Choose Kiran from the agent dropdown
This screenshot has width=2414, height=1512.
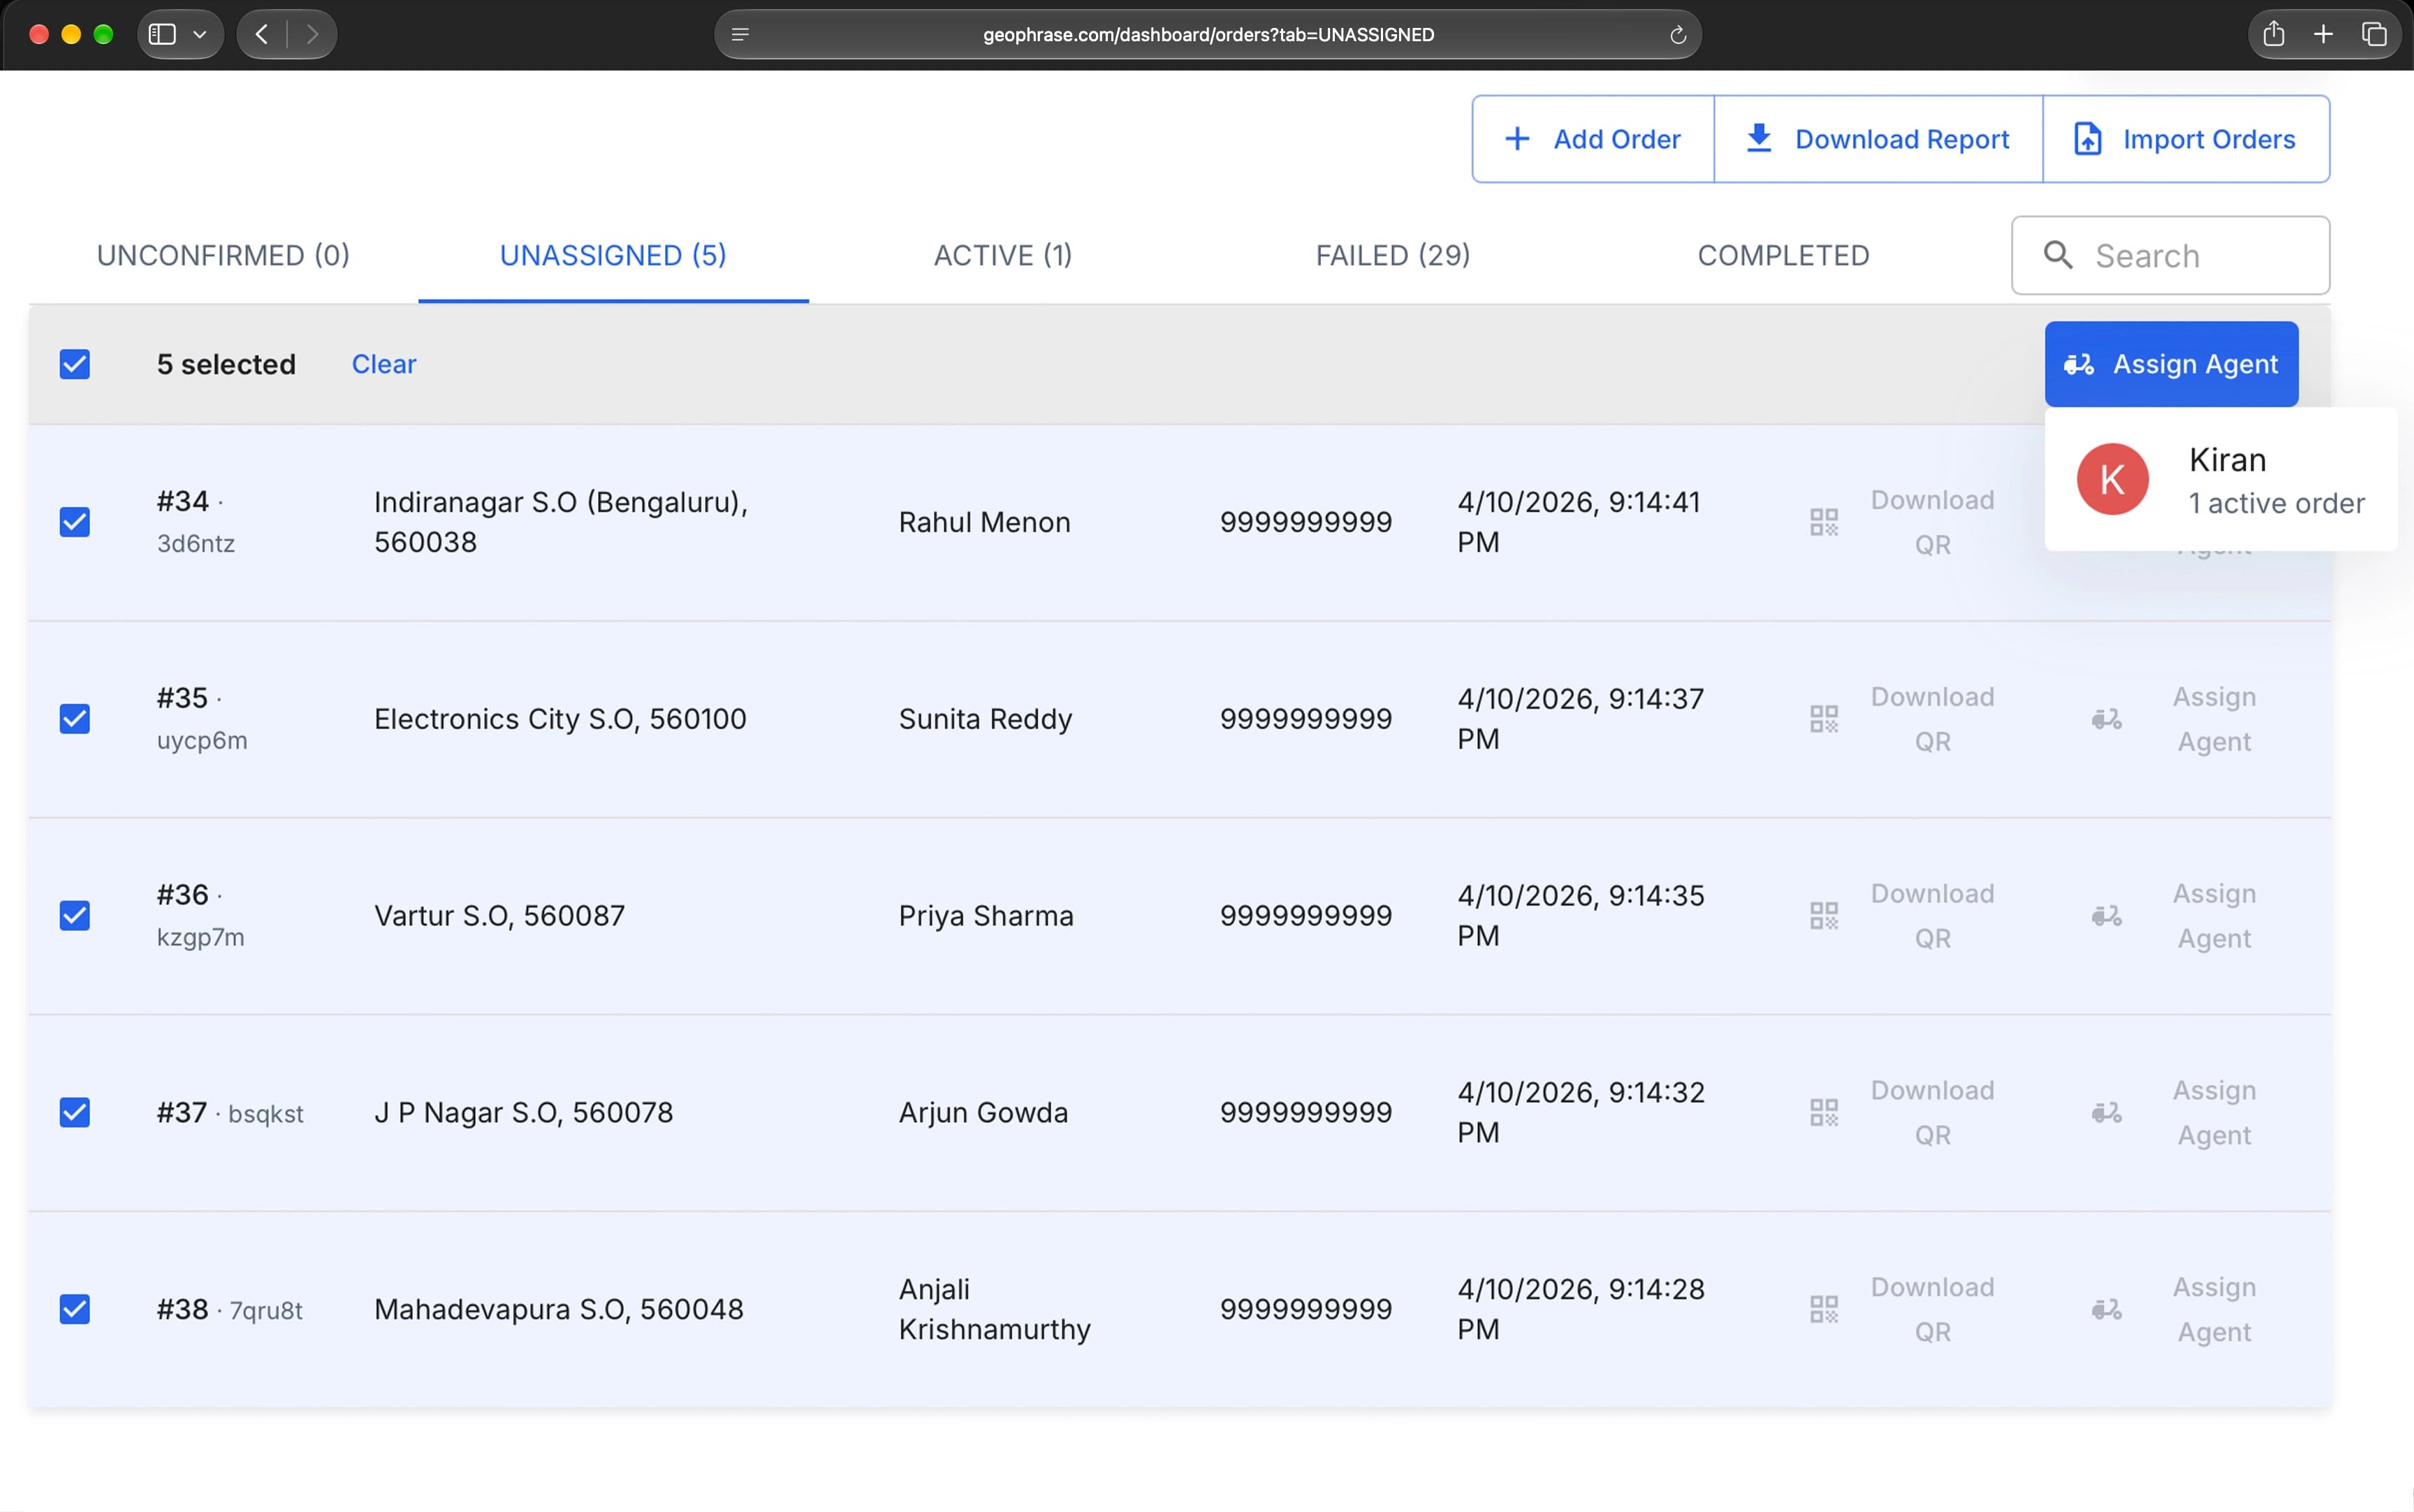[2221, 480]
